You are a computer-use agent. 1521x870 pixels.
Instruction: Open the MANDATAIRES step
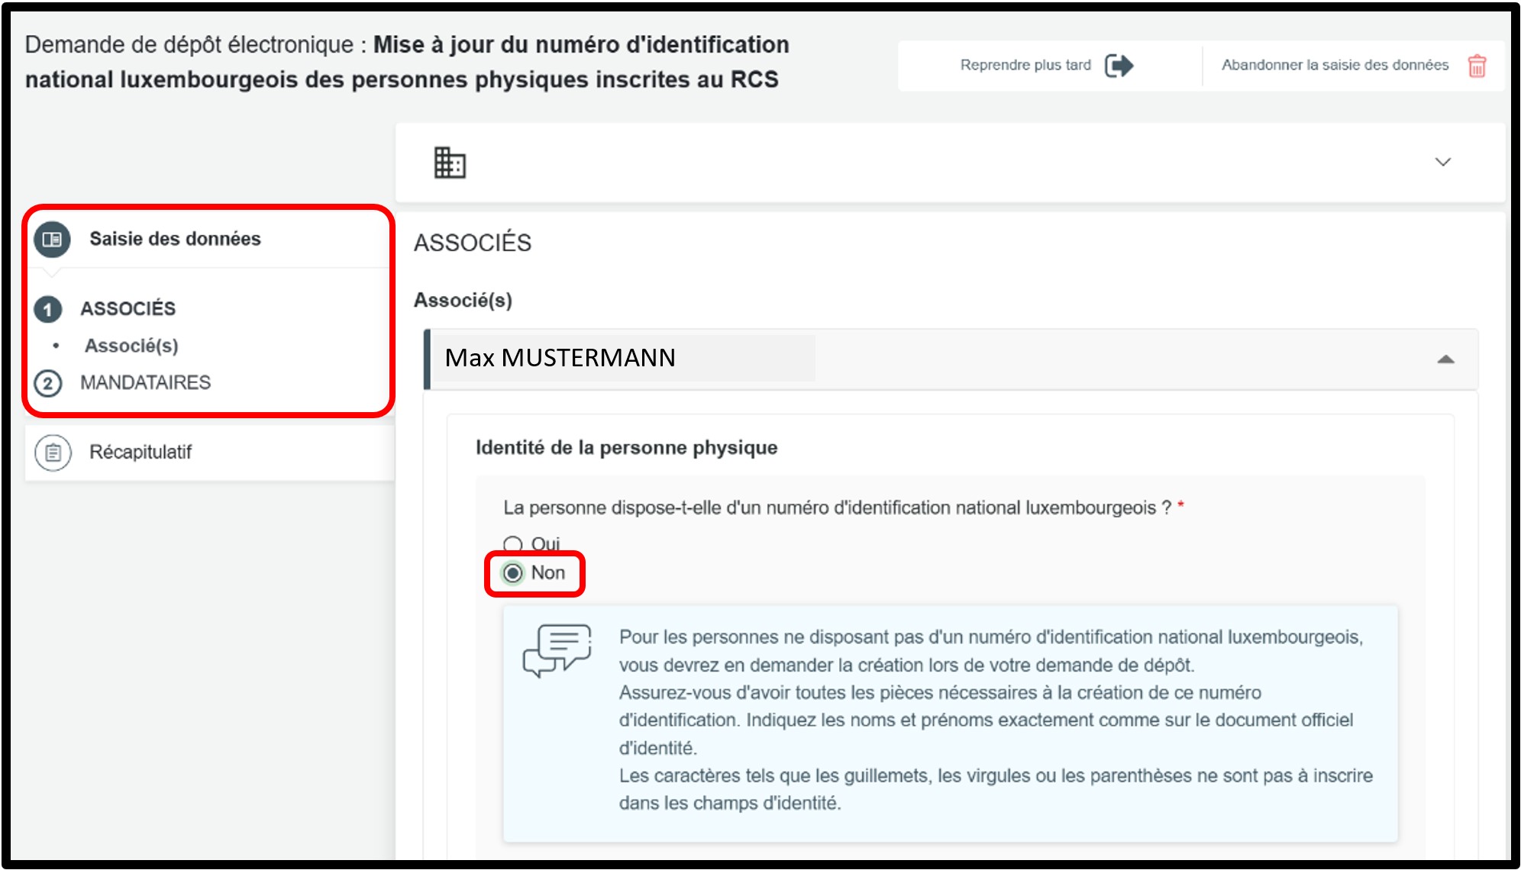[x=145, y=382]
